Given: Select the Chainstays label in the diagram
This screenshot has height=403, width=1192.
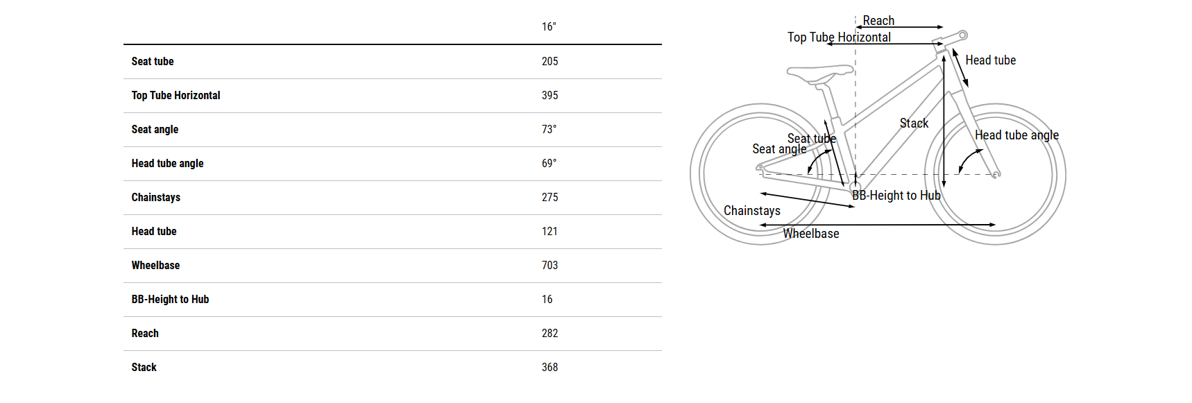Looking at the screenshot, I should click(751, 211).
